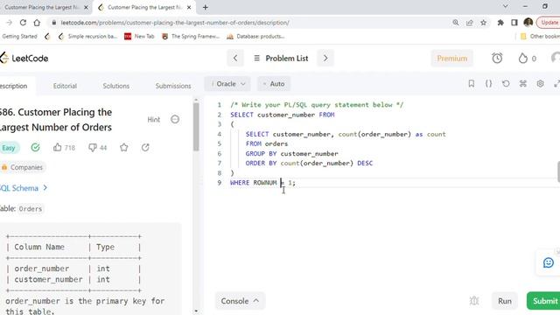Go to previous problem arrow
The height and width of the screenshot is (315, 560).
(235, 59)
